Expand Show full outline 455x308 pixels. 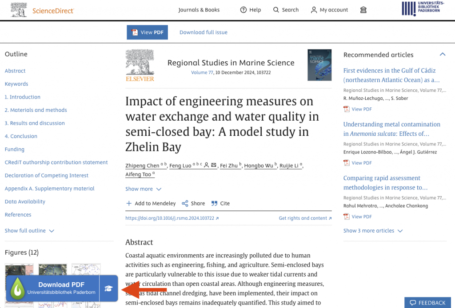29,231
